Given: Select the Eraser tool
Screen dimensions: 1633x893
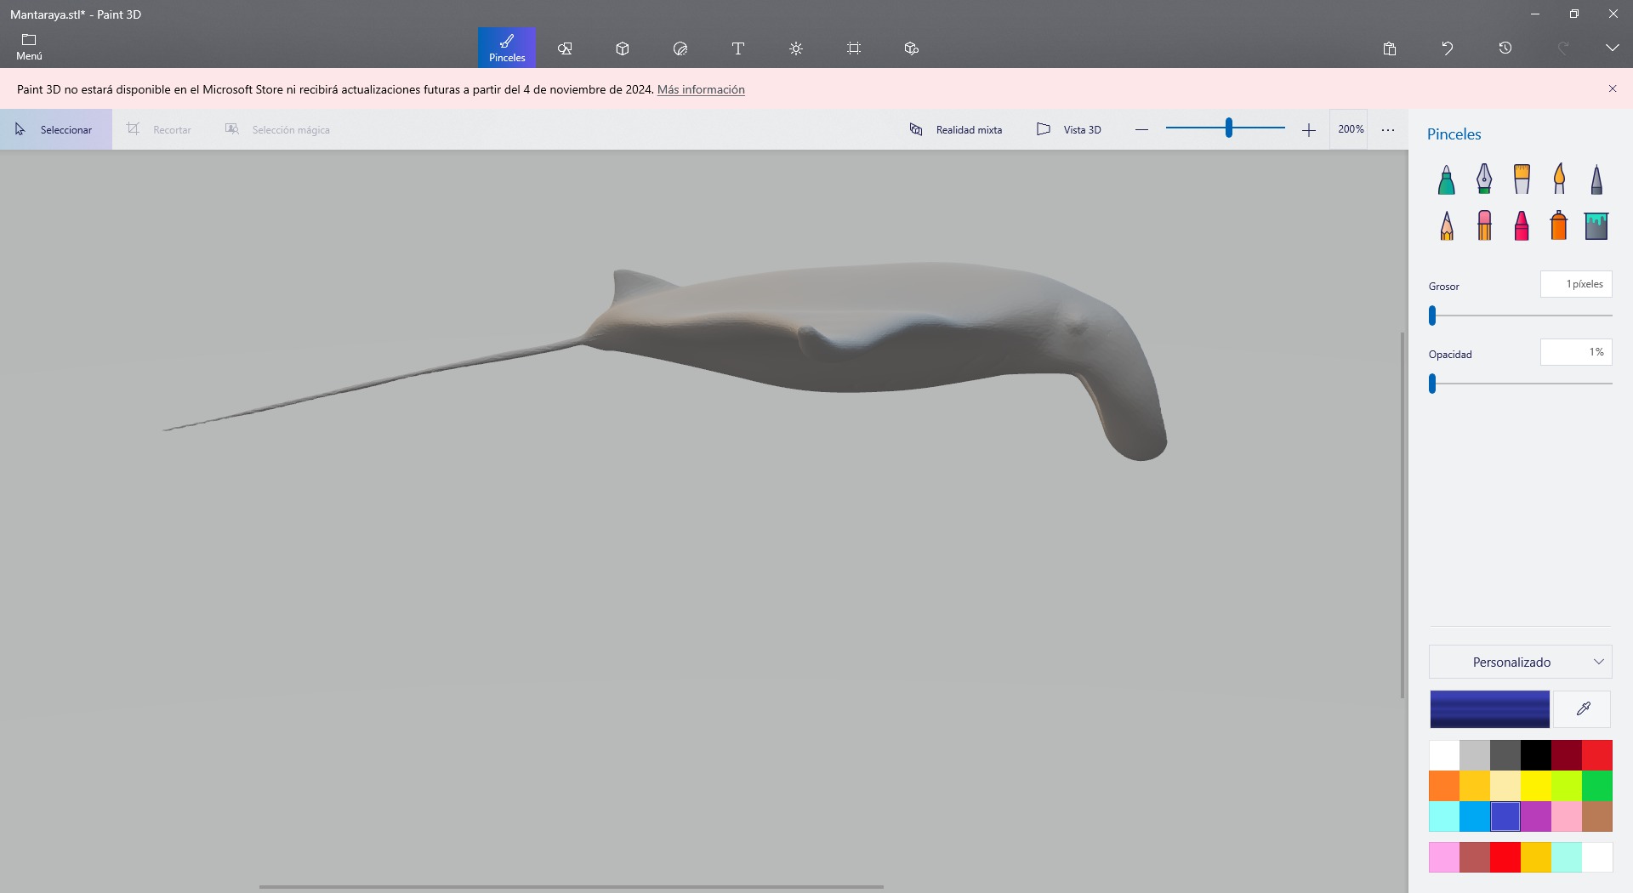Looking at the screenshot, I should click(1484, 226).
